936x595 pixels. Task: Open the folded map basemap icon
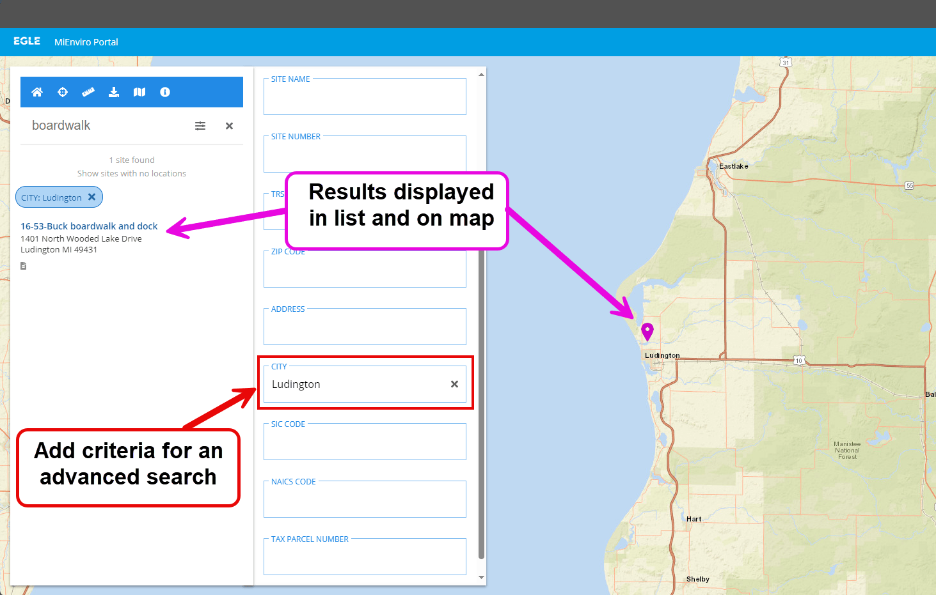(139, 92)
